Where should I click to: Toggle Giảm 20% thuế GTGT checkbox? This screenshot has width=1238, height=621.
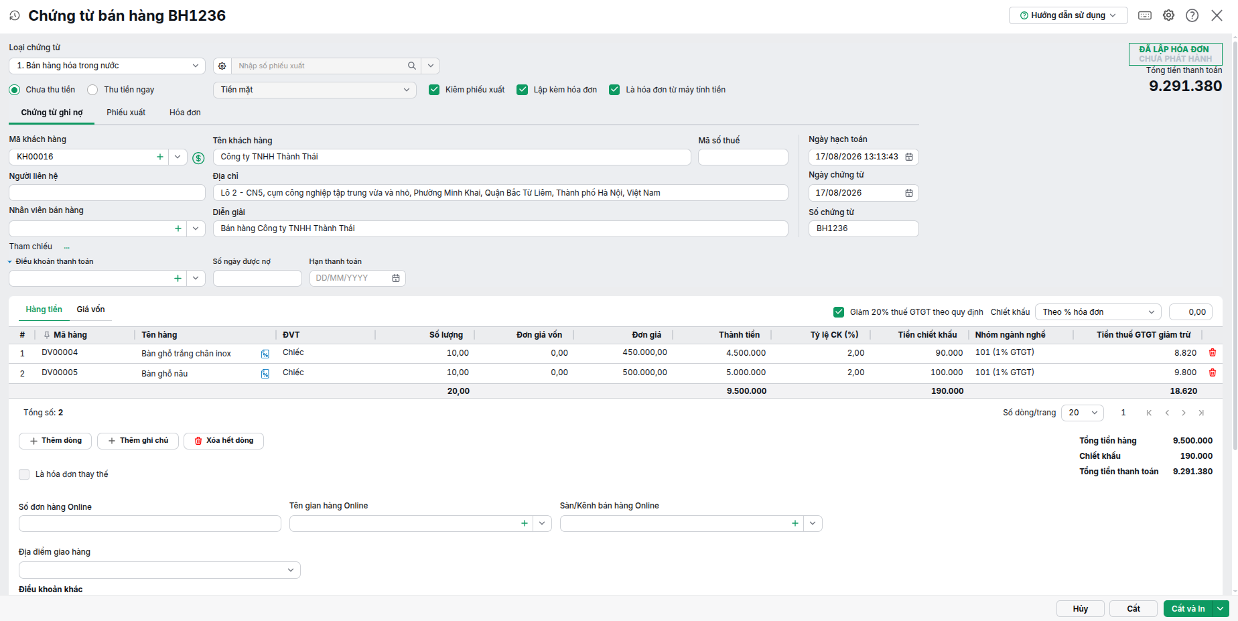(x=839, y=312)
